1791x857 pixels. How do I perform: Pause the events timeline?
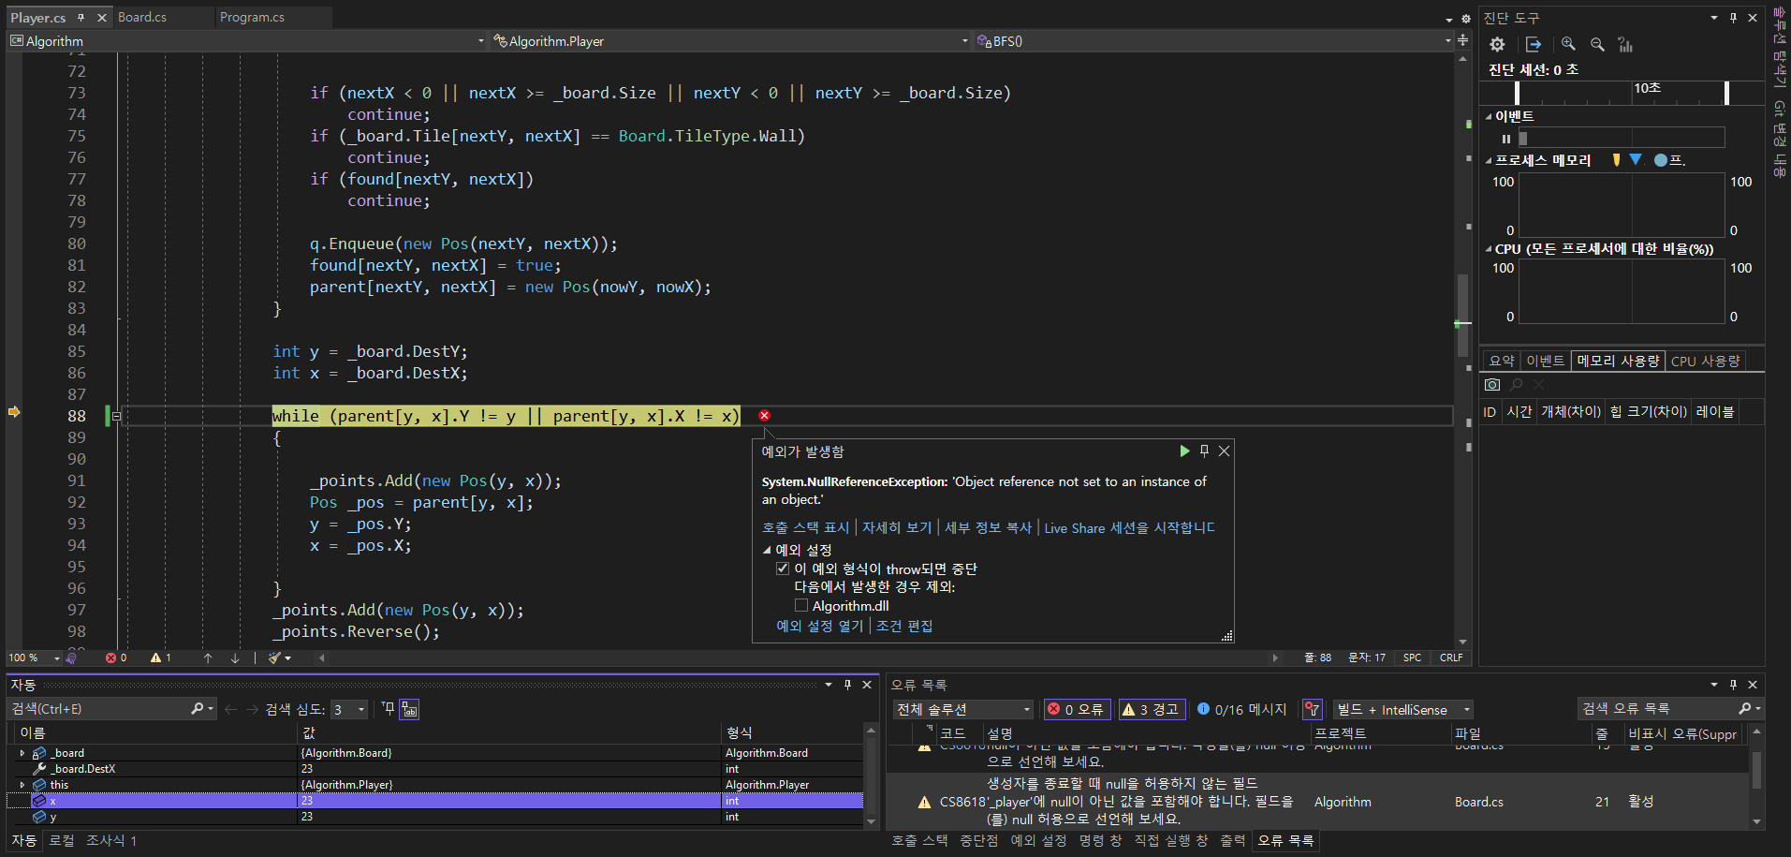[x=1505, y=139]
